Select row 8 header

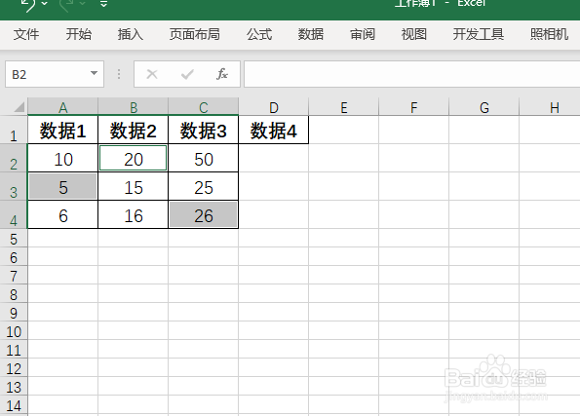(14, 294)
